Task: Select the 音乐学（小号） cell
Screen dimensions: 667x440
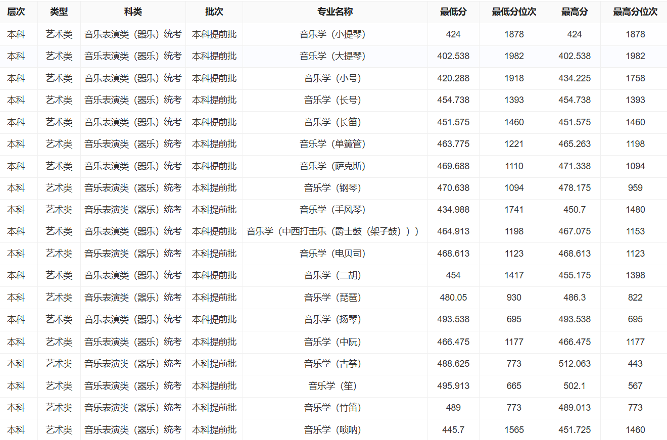Action: click(335, 78)
